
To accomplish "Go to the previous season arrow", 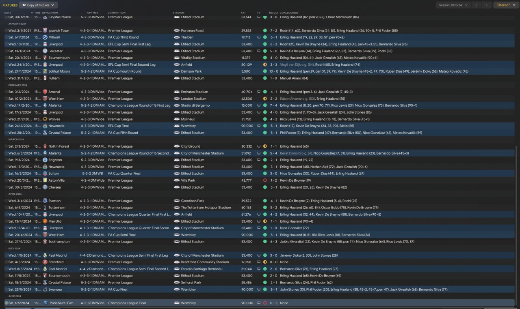I will click(x=477, y=5).
